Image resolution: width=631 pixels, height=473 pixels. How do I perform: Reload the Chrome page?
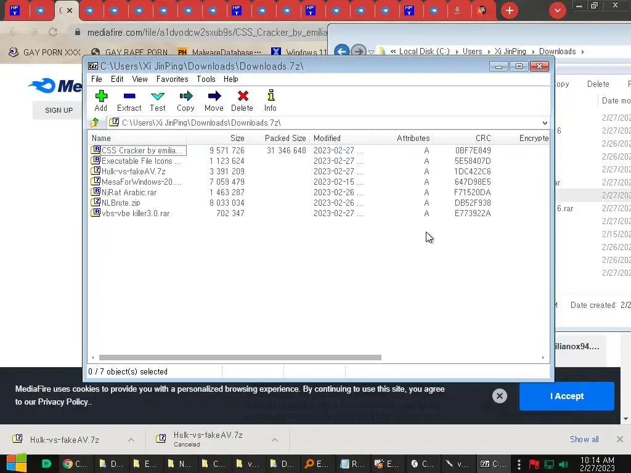(53, 32)
